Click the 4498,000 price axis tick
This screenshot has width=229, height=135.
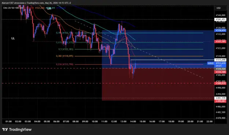221,88
